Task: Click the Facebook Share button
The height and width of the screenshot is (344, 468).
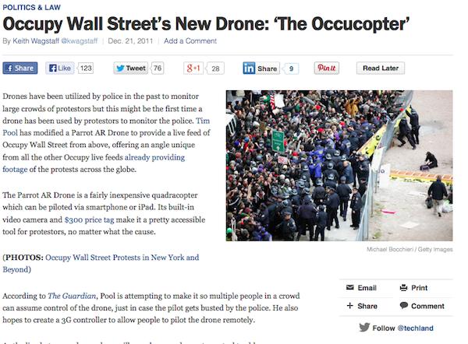Action: click(x=20, y=68)
